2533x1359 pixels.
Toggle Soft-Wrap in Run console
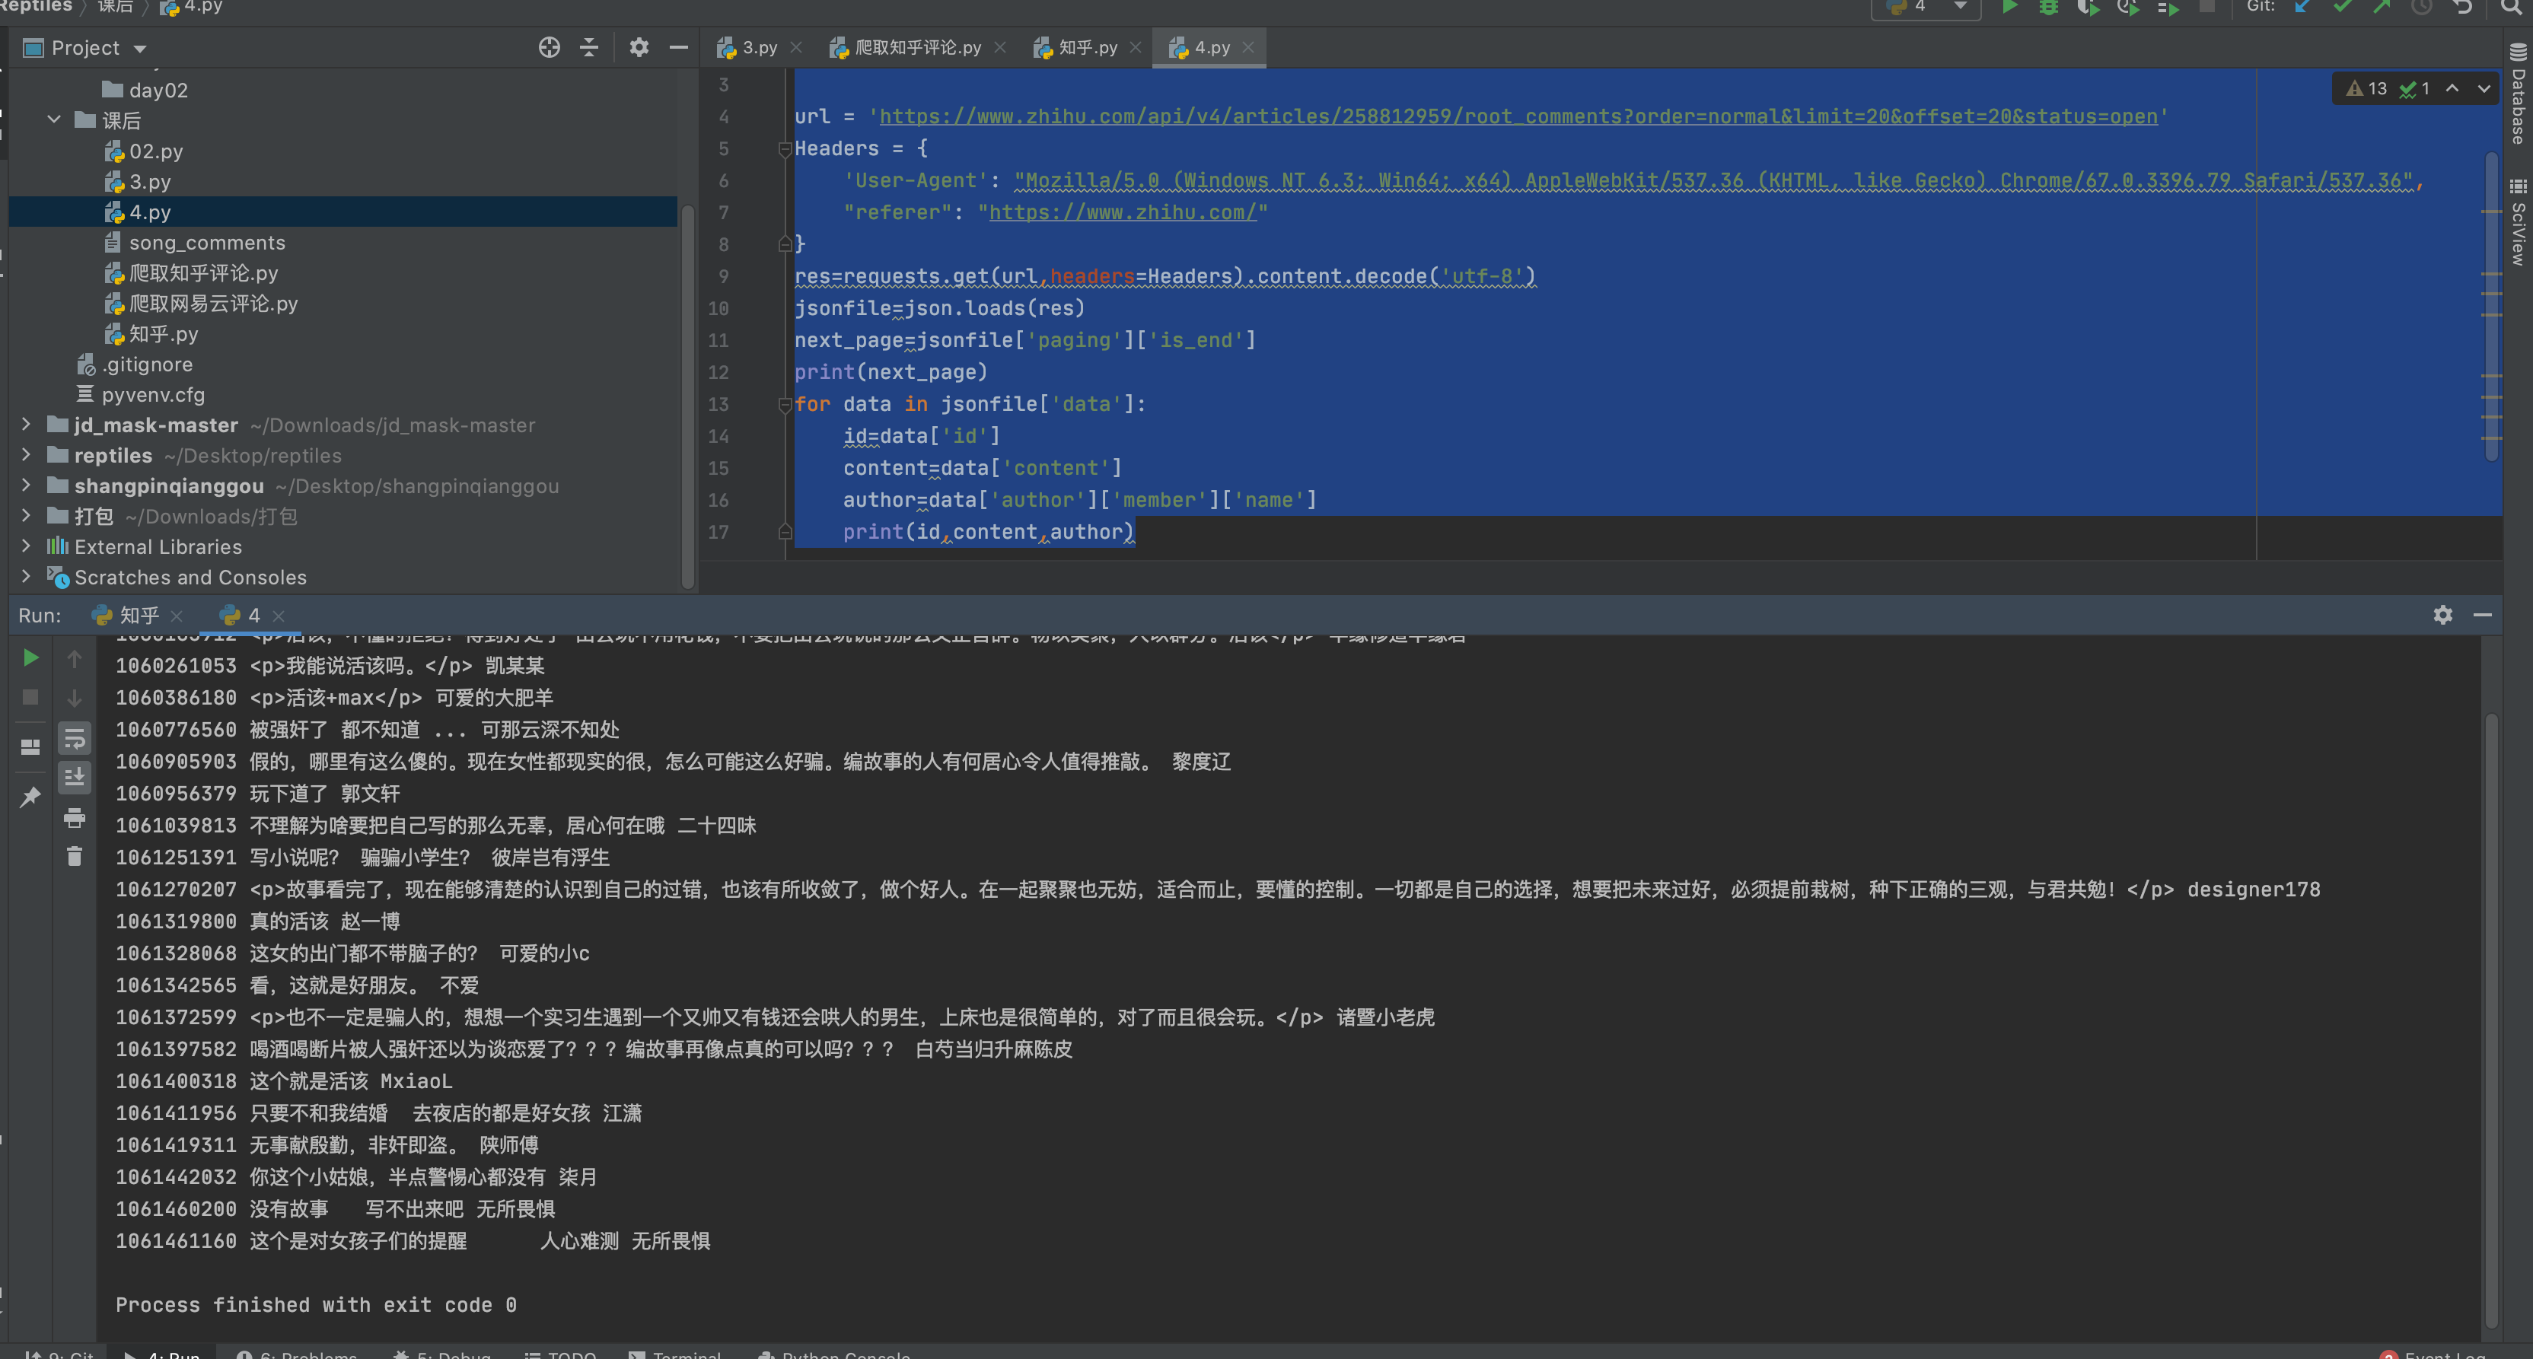(x=75, y=737)
